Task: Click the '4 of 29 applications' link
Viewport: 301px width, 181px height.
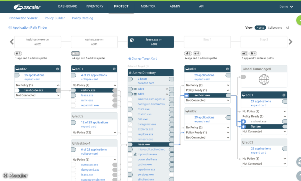Action: [x=94, y=75]
